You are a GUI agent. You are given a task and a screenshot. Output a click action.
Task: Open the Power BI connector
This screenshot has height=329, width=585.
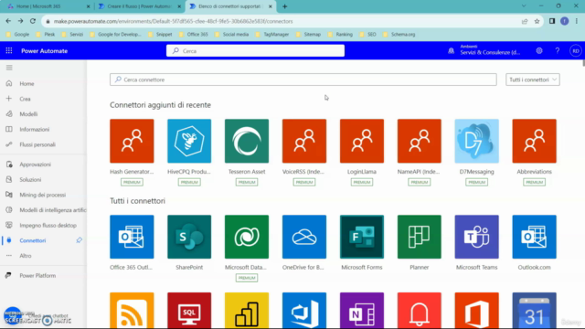[247, 311]
